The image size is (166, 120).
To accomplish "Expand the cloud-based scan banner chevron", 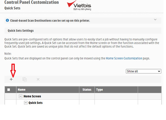I will [155, 20].
